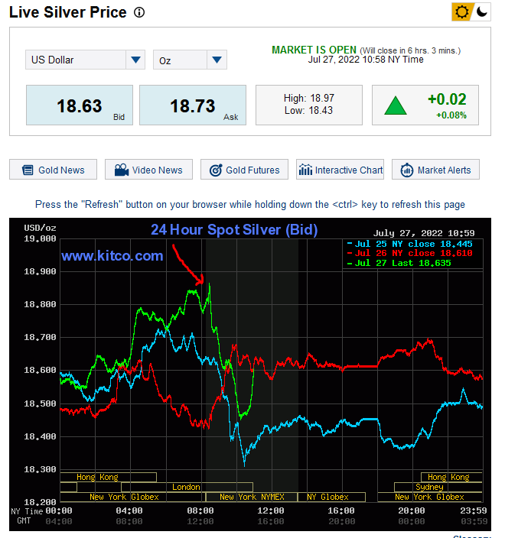Click the MARKET IS OPEN status text
Viewport: 505px width, 538px height.
tap(314, 50)
